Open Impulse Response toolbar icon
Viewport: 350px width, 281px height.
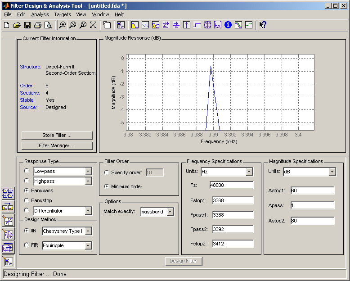coord(187,25)
